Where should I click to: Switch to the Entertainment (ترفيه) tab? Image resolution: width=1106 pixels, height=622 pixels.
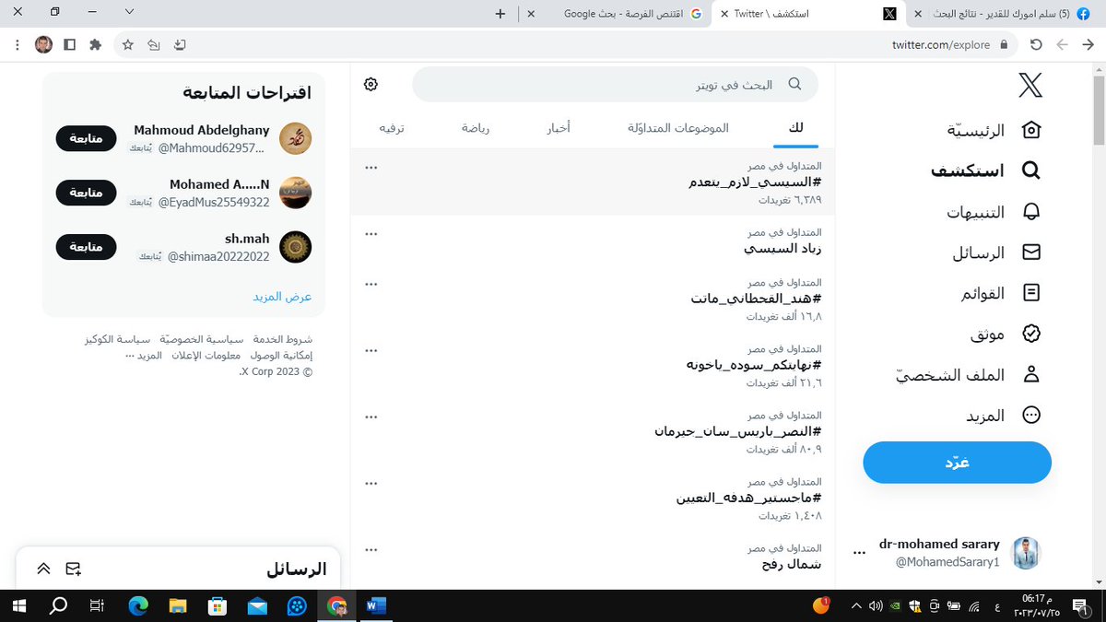click(393, 128)
